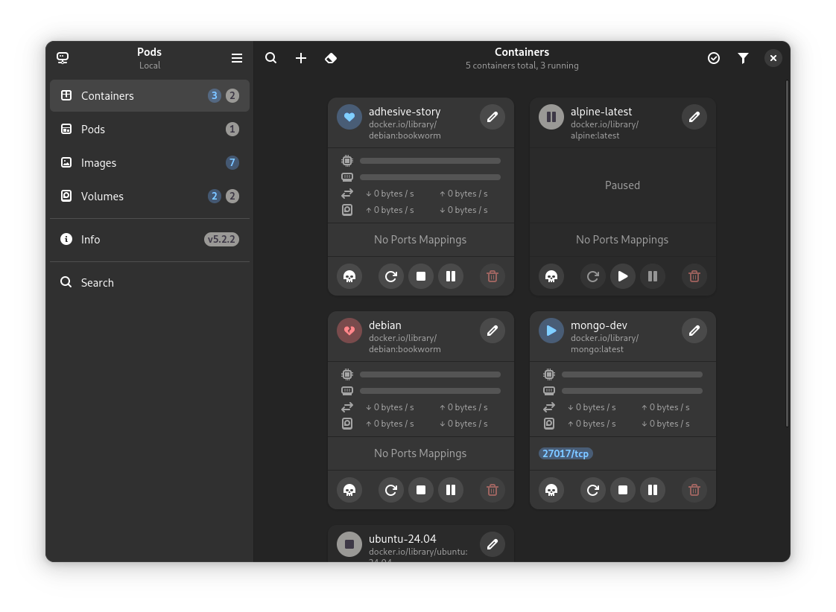
Task: Click the alpine-latest paused status icon
Action: [551, 117]
